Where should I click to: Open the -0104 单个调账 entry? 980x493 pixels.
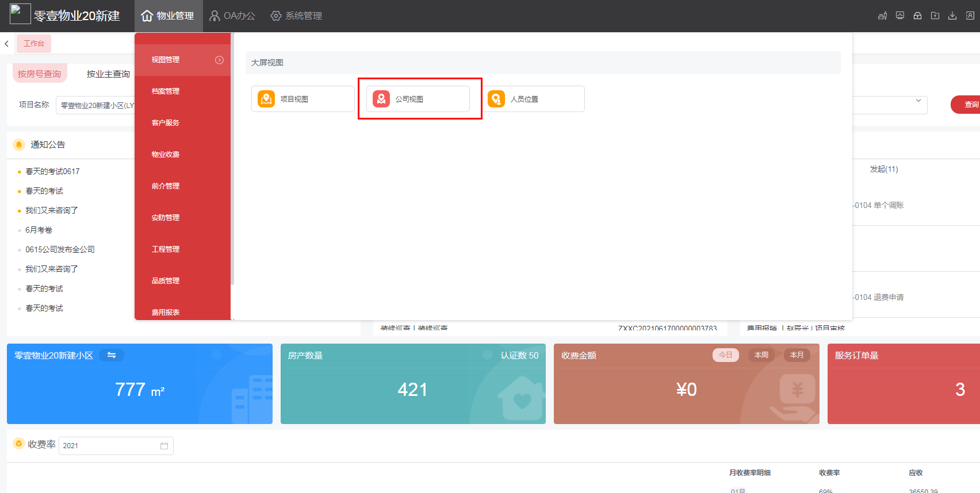tap(878, 205)
